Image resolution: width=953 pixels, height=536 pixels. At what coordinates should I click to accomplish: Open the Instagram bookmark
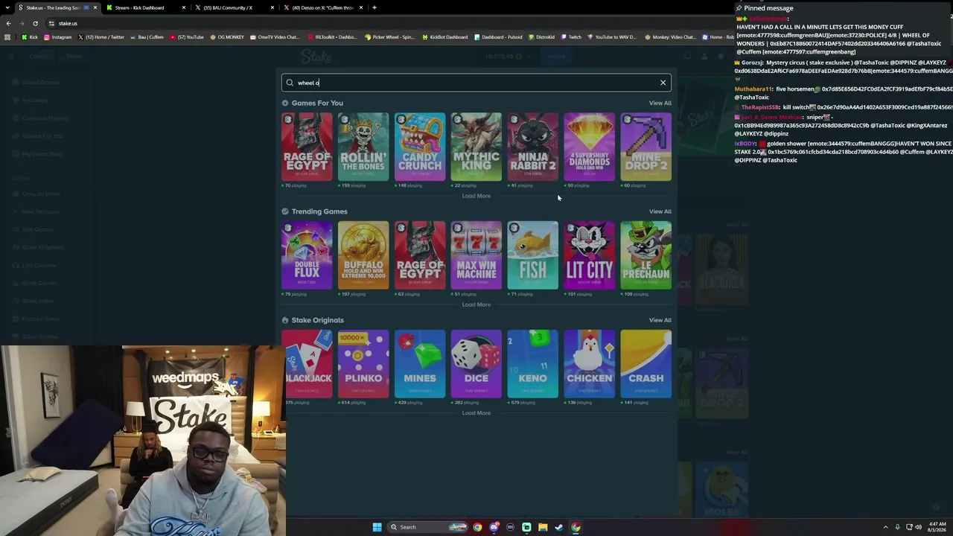tap(58, 36)
